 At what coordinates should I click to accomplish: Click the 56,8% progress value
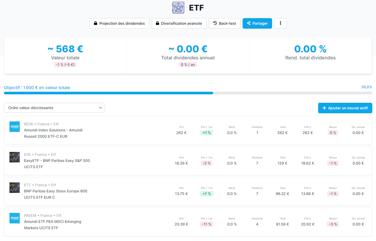click(367, 87)
